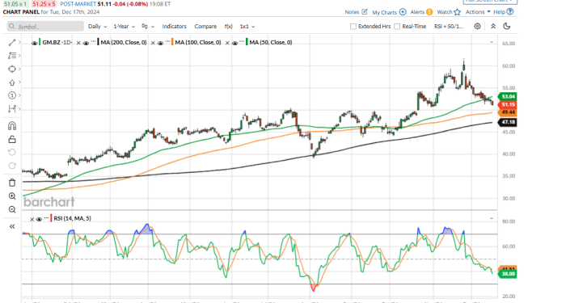Image resolution: width=566 pixels, height=303 pixels.
Task: Open the Indicators menu
Action: click(174, 27)
